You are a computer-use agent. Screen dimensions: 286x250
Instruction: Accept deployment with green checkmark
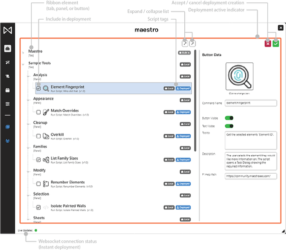tap(275, 43)
